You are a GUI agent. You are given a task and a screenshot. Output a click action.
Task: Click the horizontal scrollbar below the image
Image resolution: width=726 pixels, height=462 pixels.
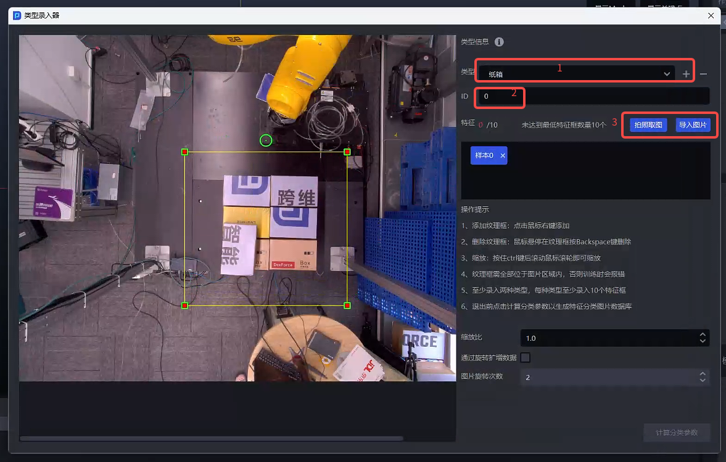[211, 439]
